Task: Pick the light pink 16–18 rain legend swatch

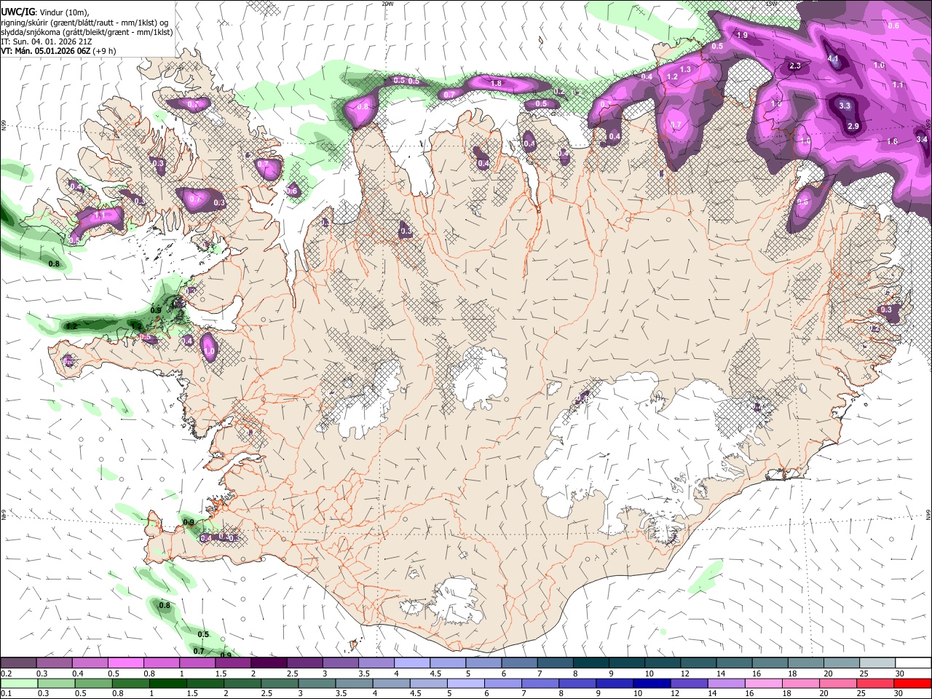Action: (x=764, y=684)
